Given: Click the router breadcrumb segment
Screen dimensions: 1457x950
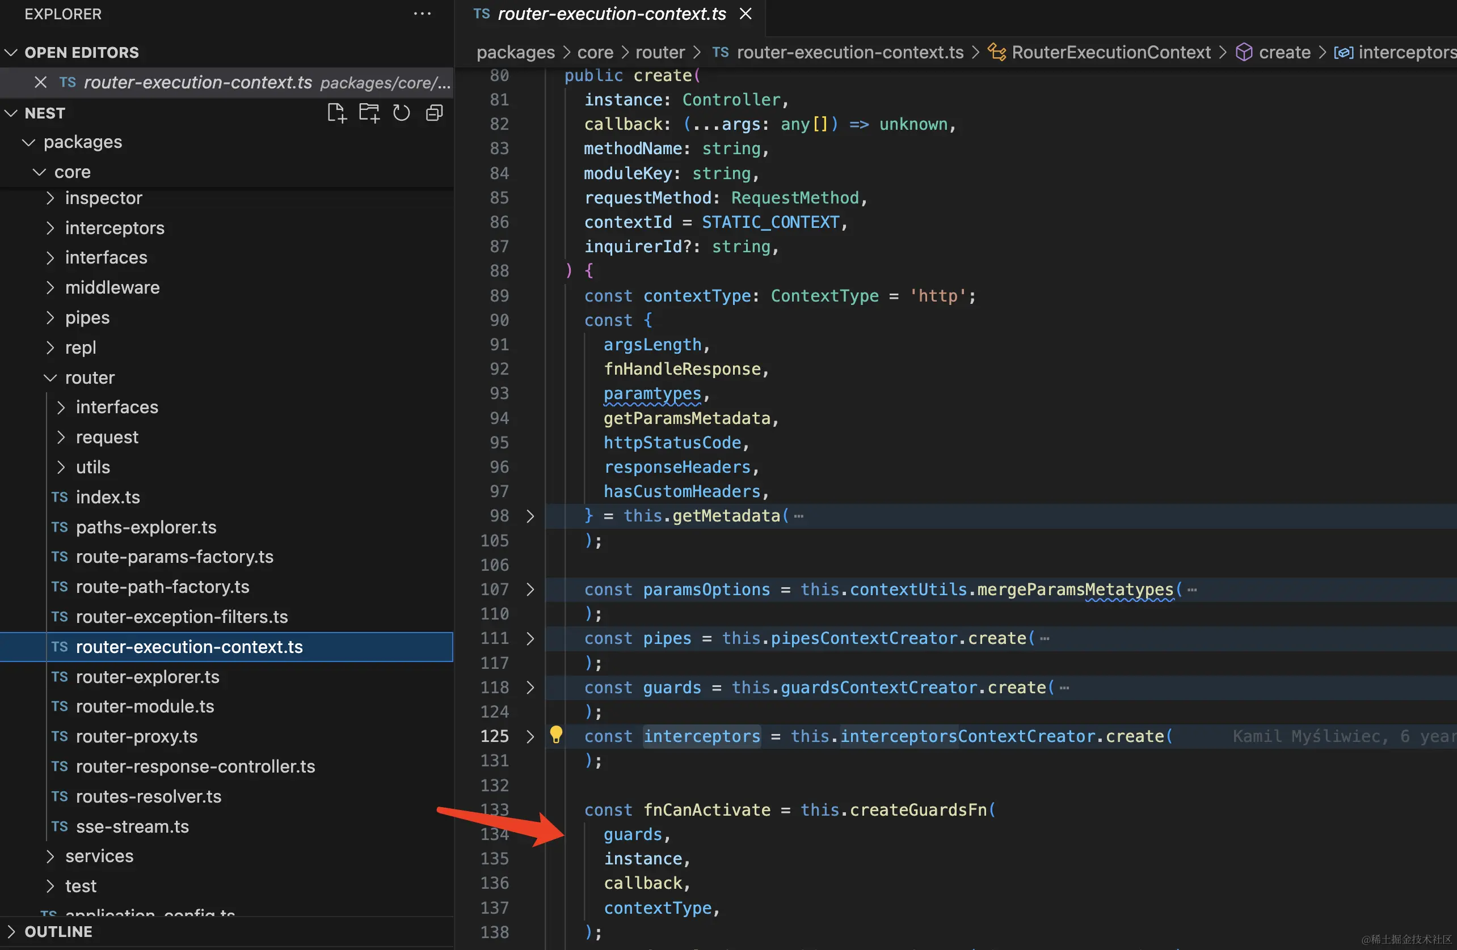Looking at the screenshot, I should [x=660, y=52].
